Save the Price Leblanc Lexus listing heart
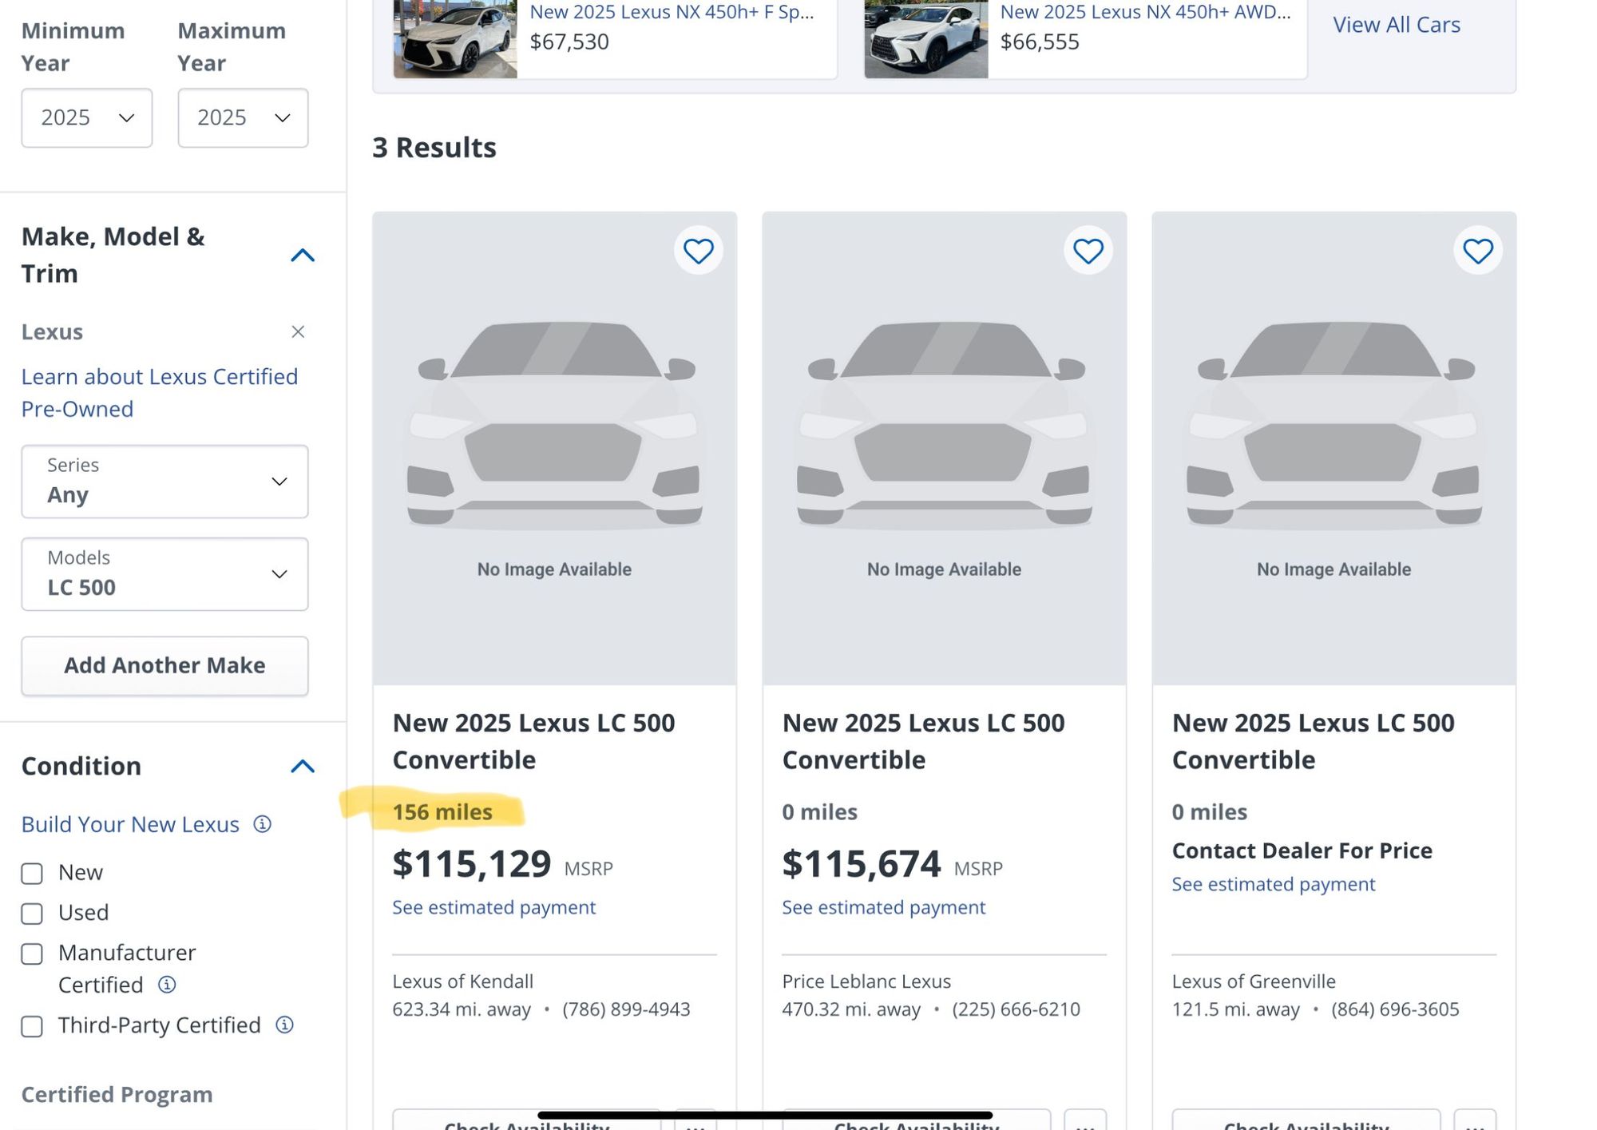1597x1130 pixels. point(1088,252)
